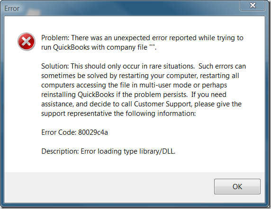Click the gray footer panel beside OK
The width and height of the screenshot is (271, 209).
(x=109, y=187)
